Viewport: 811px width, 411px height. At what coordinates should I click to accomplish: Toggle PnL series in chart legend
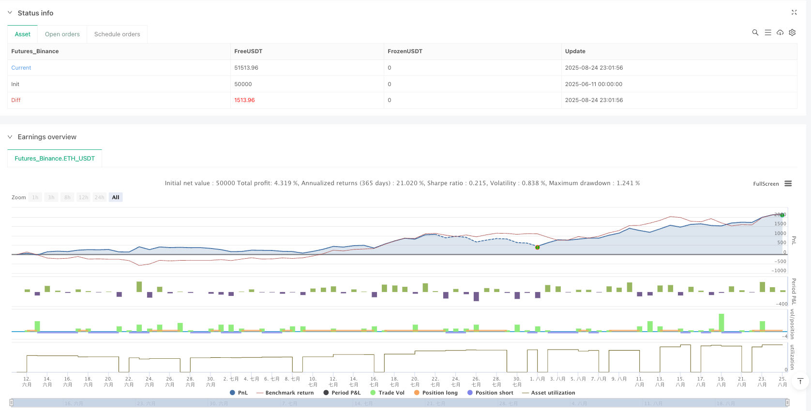239,393
